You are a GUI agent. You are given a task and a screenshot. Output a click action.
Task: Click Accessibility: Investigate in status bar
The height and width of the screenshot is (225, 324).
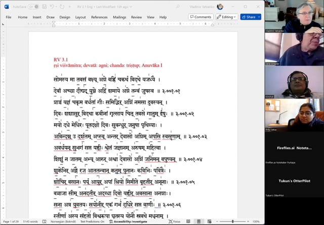click(x=128, y=221)
